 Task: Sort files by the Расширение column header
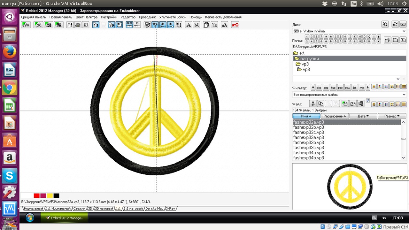[335, 116]
